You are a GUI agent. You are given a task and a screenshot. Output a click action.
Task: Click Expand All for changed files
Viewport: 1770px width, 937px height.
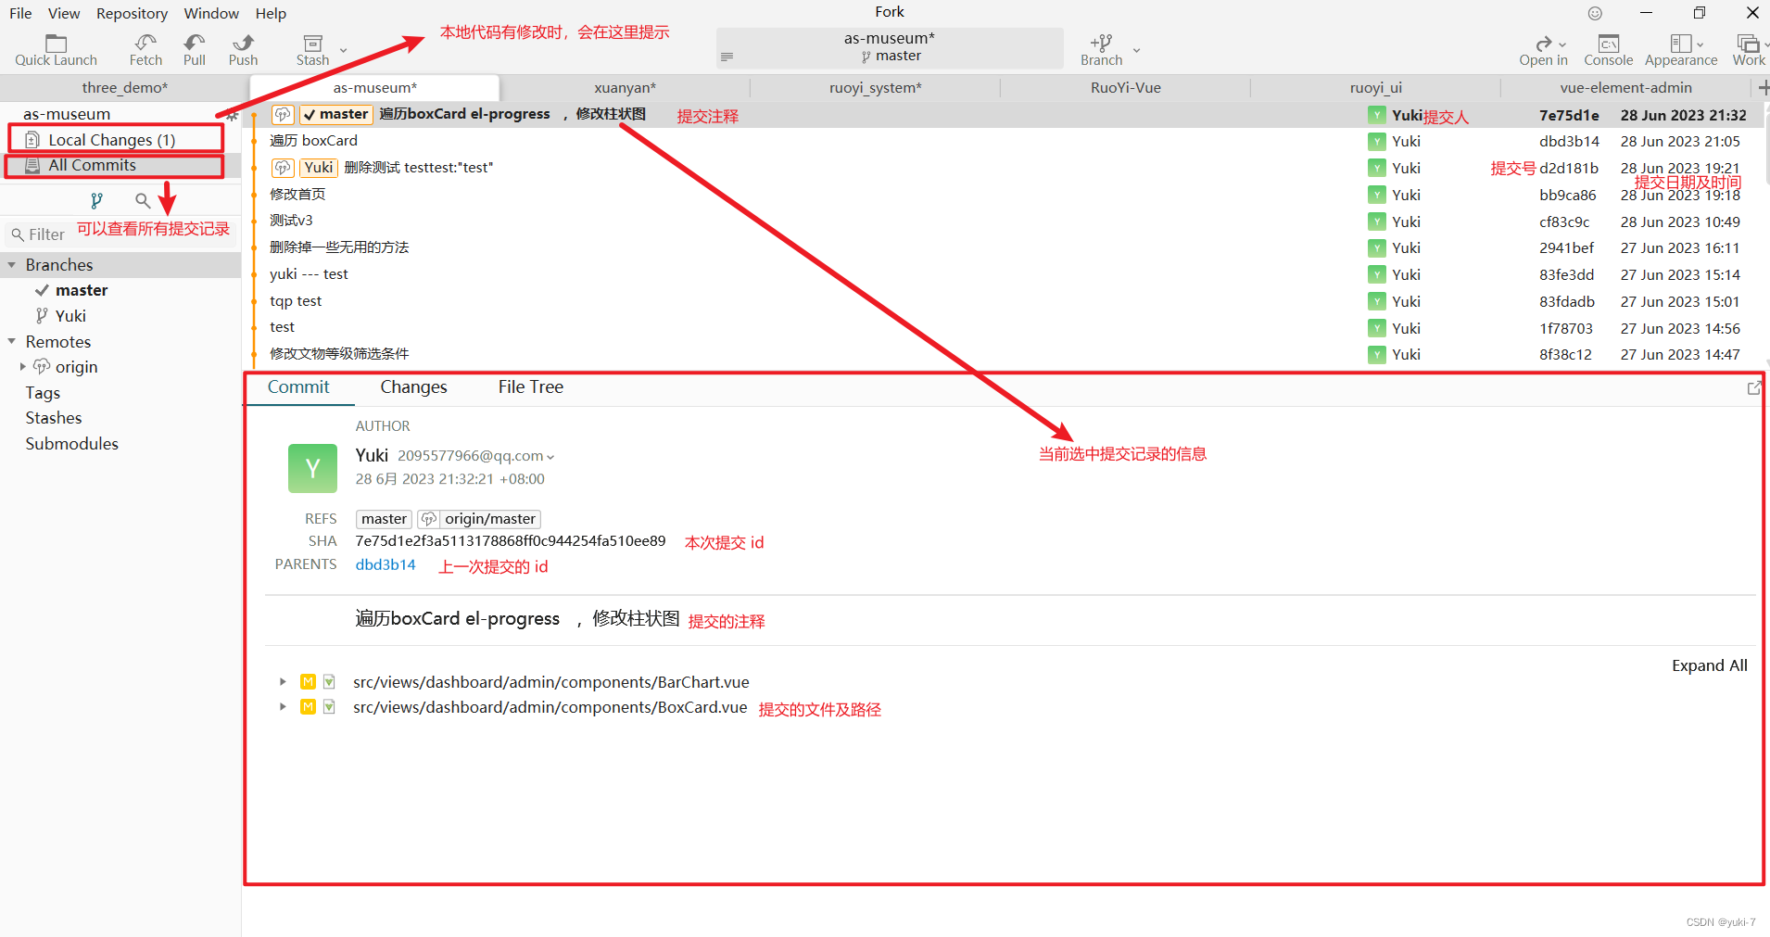1709,665
